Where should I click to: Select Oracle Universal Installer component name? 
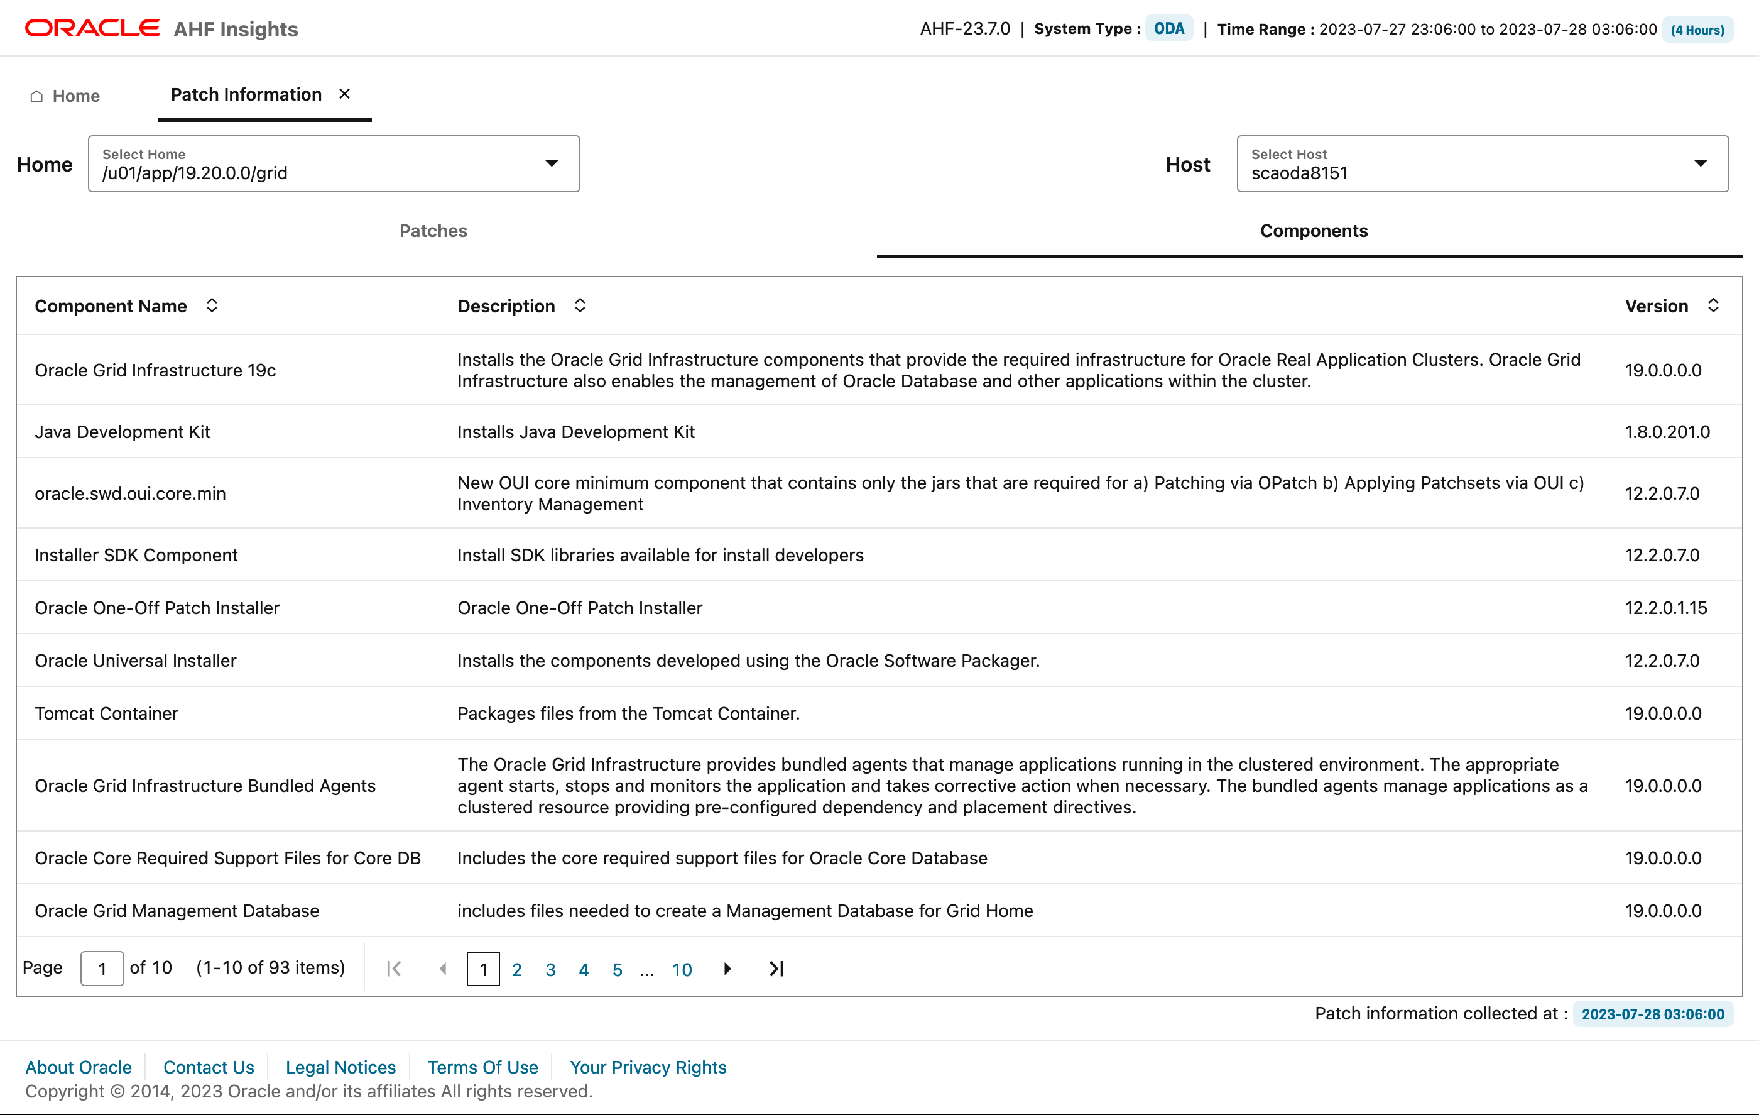pos(136,661)
